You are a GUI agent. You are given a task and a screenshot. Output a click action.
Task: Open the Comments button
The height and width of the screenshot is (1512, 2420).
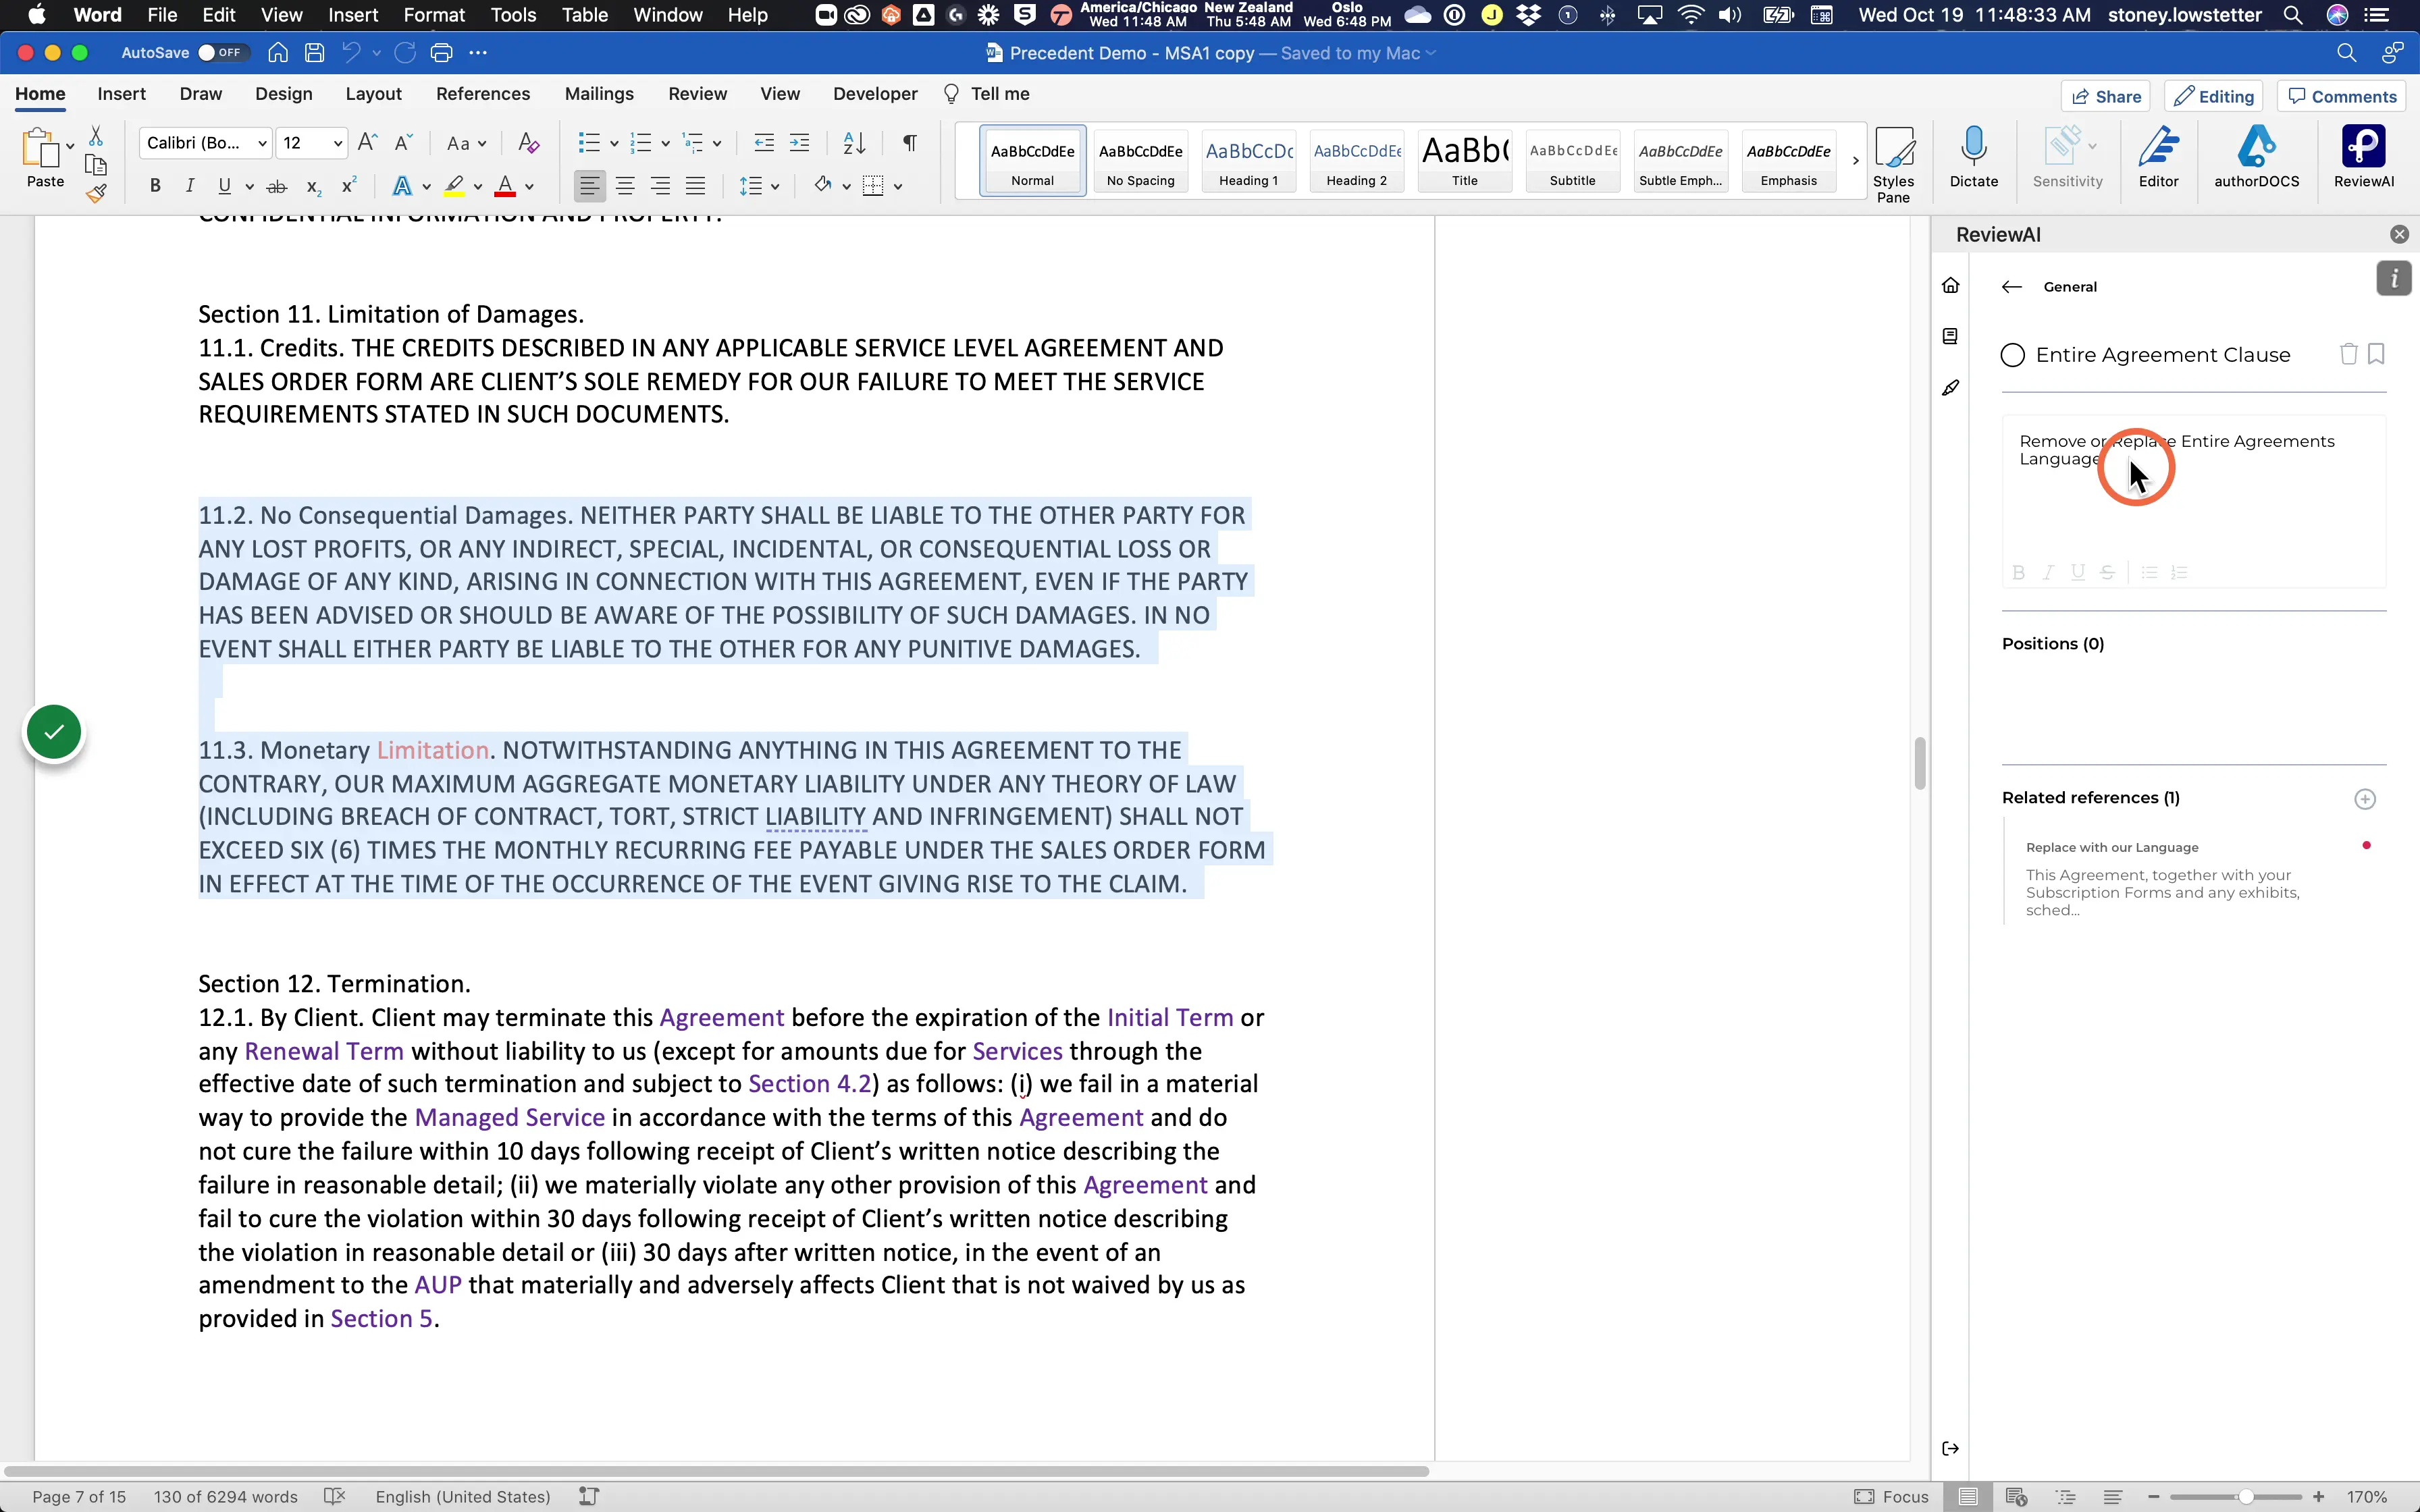click(x=2342, y=96)
